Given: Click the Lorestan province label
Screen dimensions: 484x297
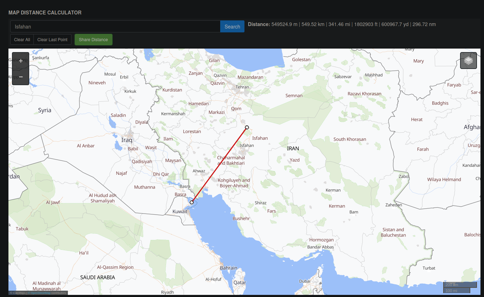Looking at the screenshot, I should [x=192, y=131].
